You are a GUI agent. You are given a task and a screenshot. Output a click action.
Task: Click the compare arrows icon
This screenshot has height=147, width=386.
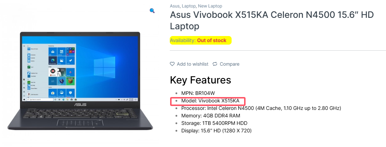(x=215, y=64)
